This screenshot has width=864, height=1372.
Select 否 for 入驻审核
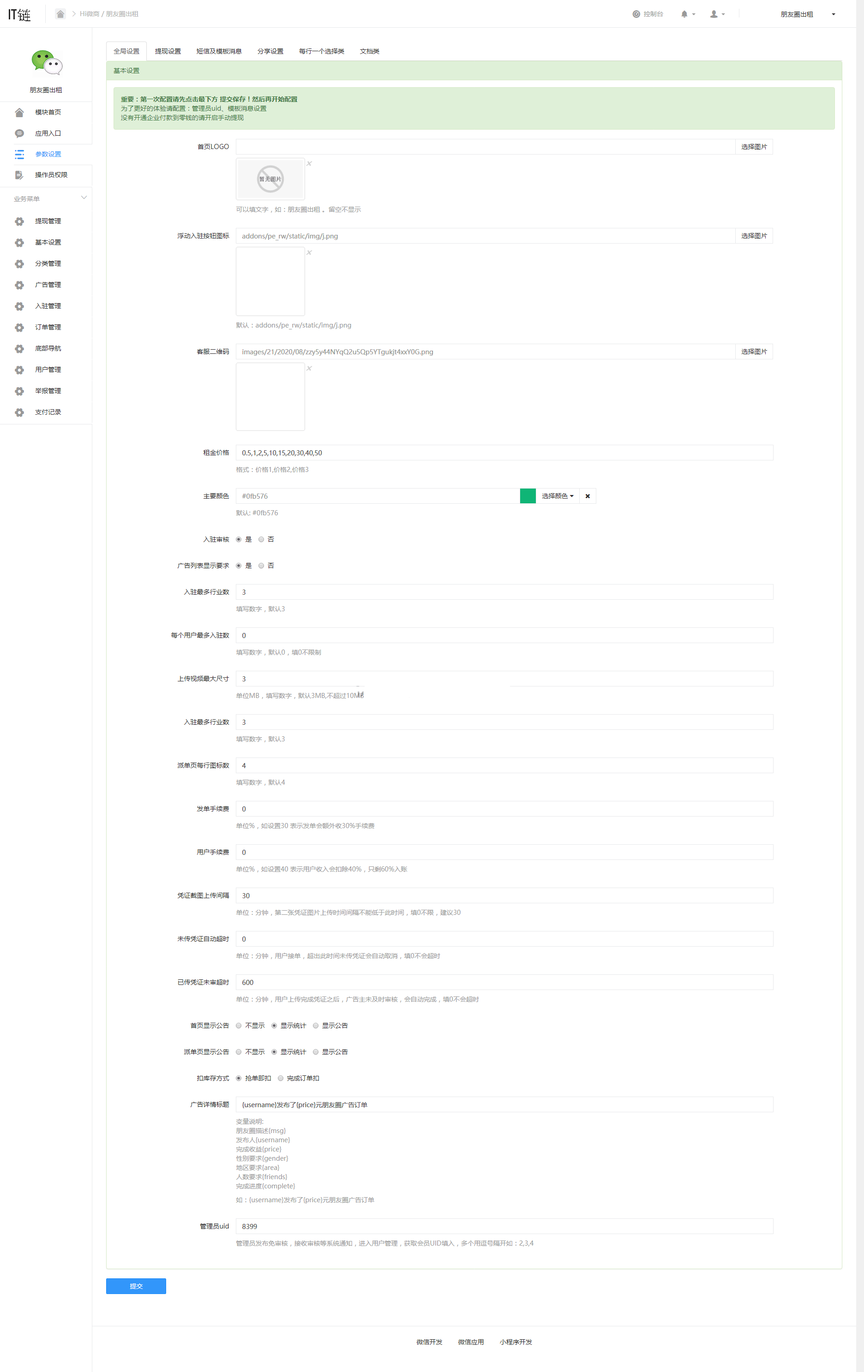point(261,540)
